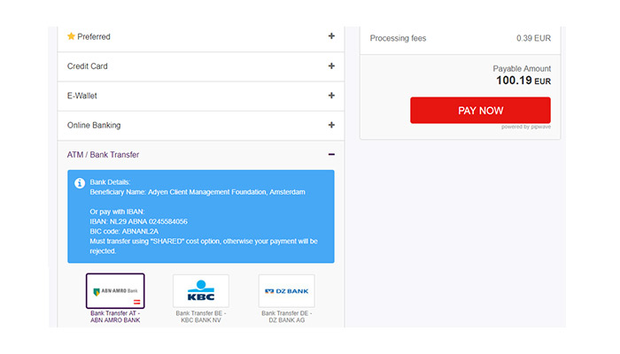Viewport: 620px width, 354px height.
Task: Expand E-Wallet using its plus icon
Action: (x=331, y=96)
